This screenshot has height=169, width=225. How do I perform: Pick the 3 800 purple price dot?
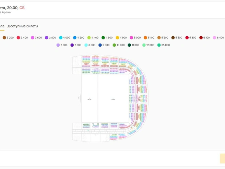(47, 38)
